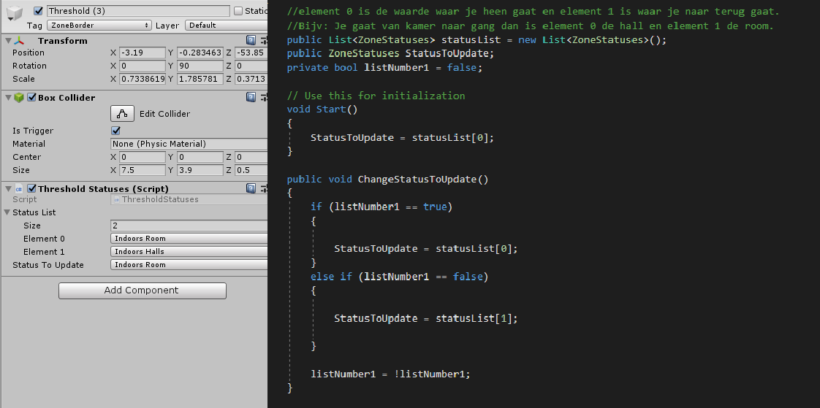820x408 pixels.
Task: Click the Rotation X field
Action: tap(143, 66)
